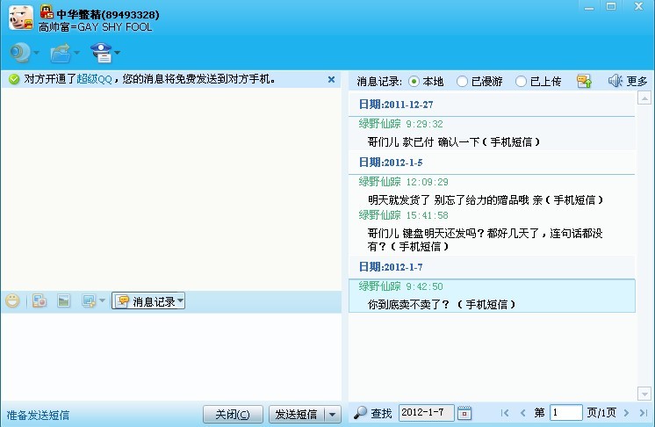The image size is (655, 427).
Task: Open the 更多 options
Action: tap(637, 82)
